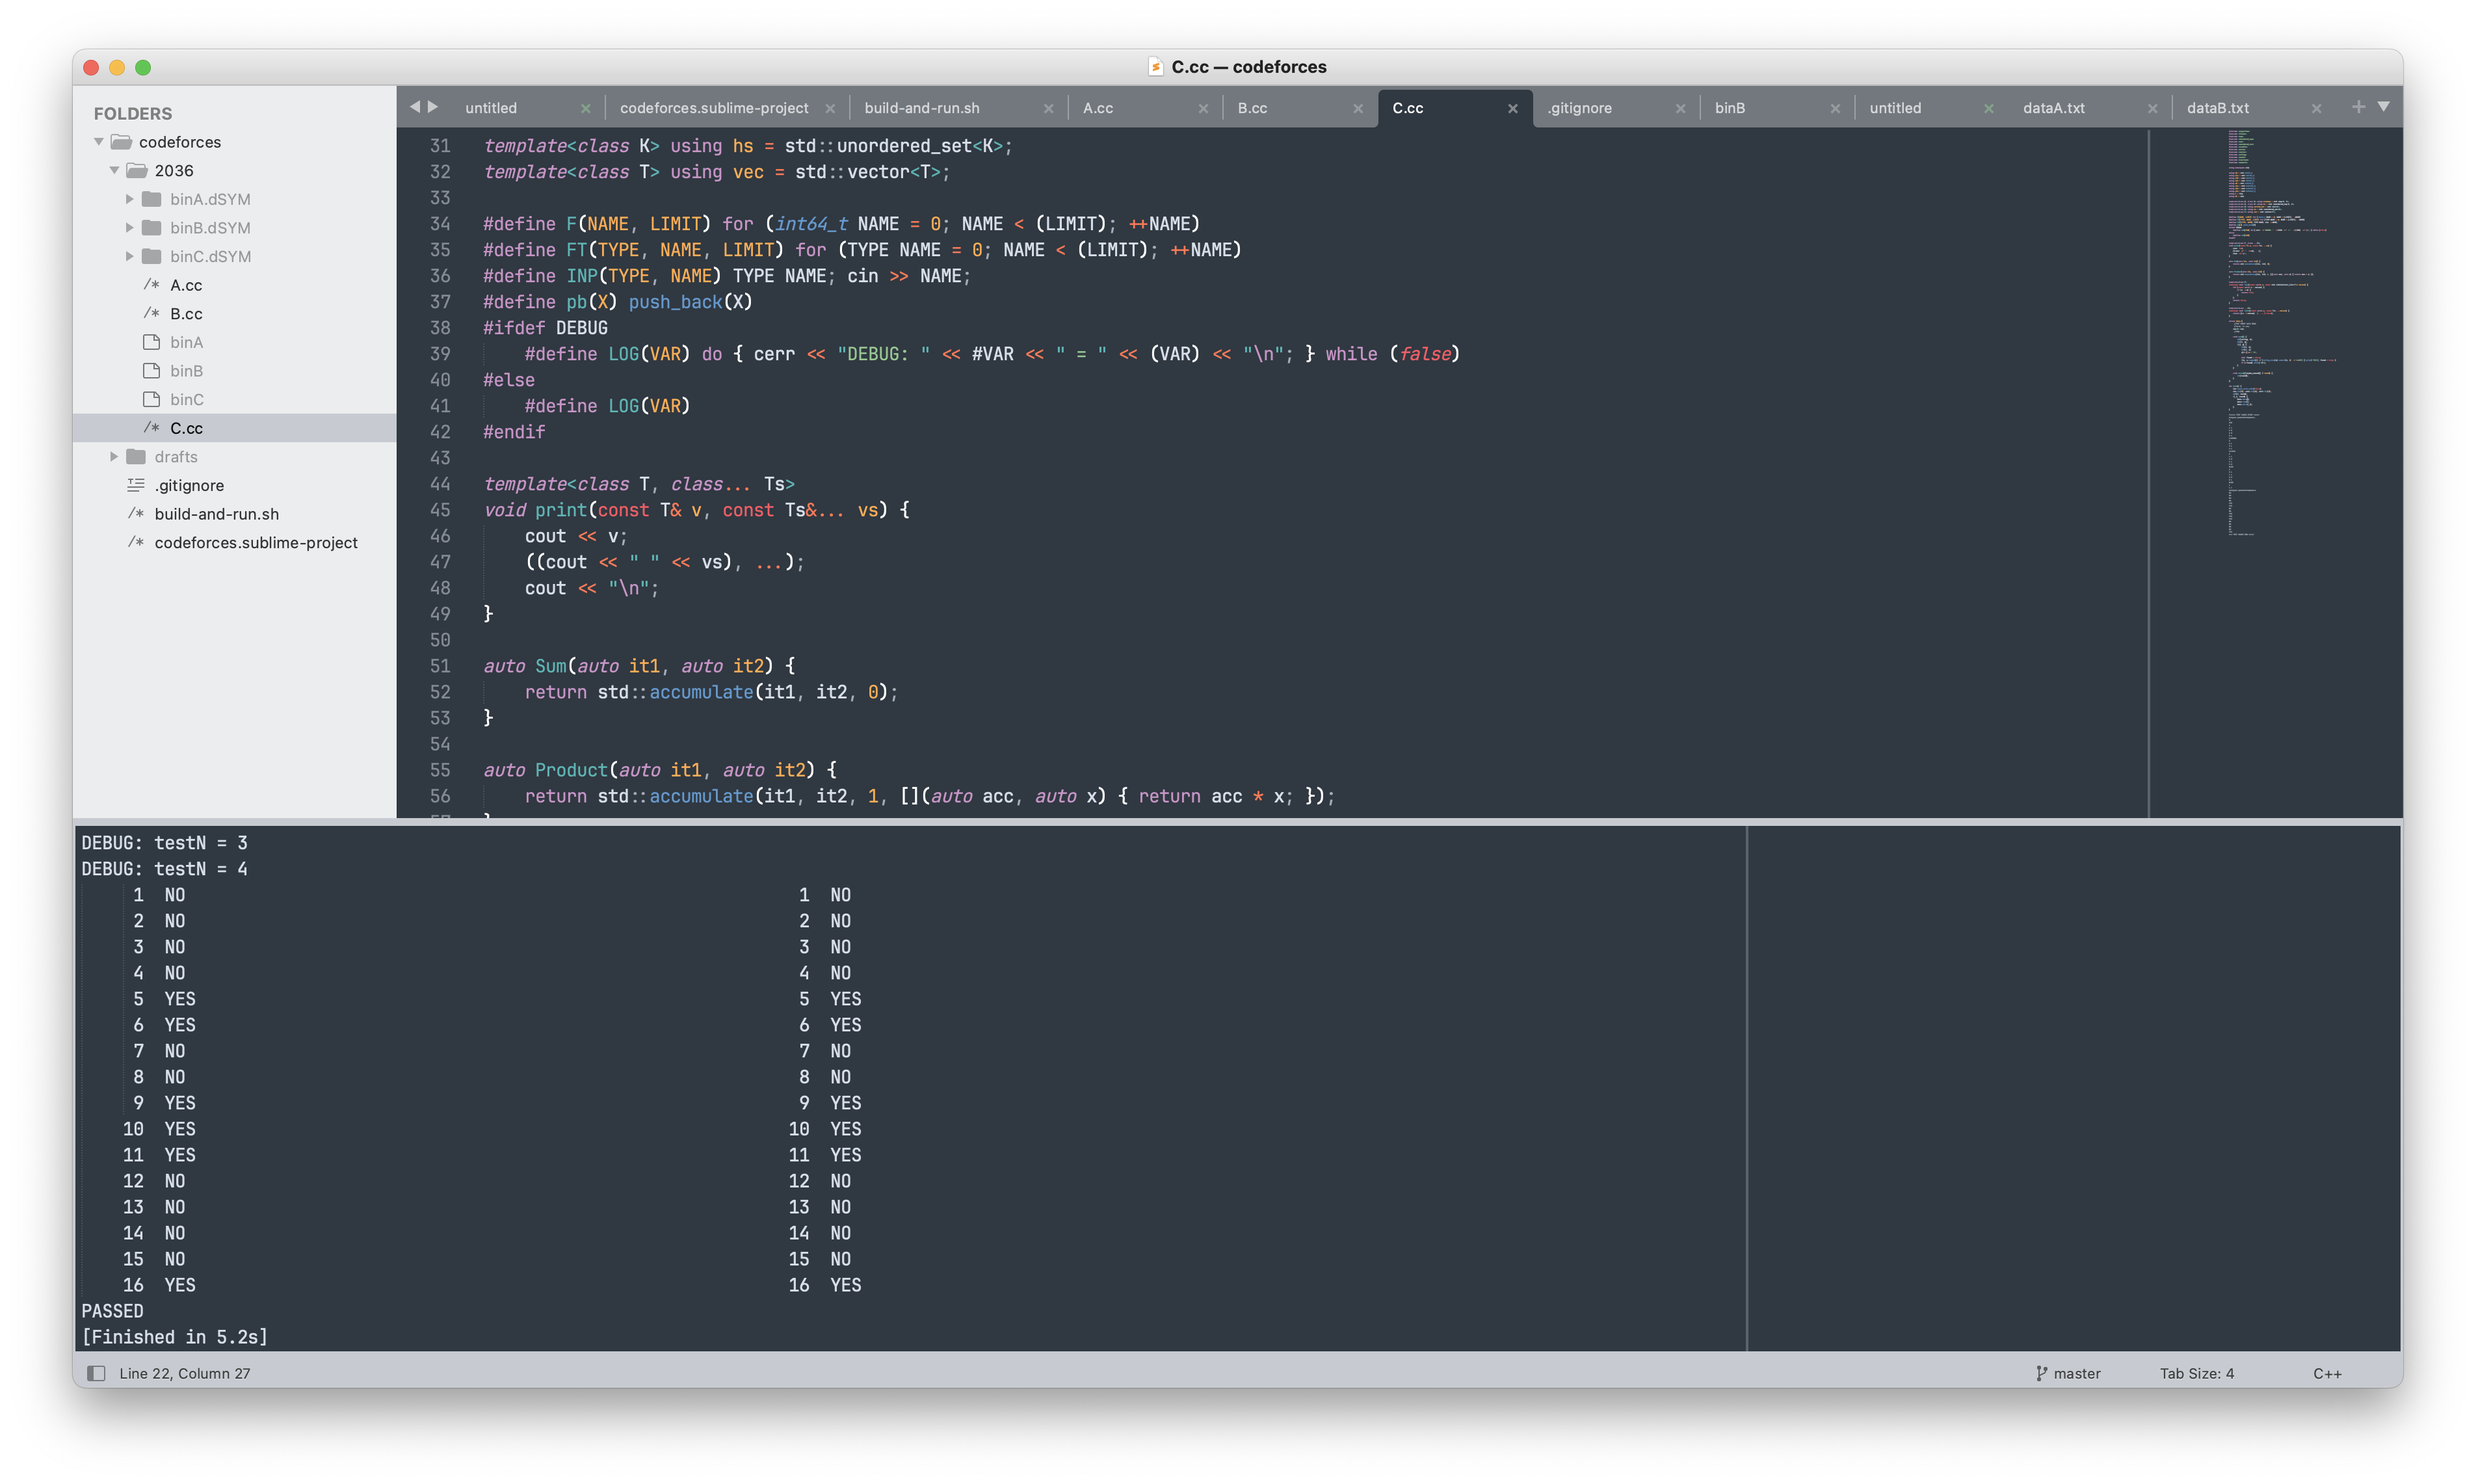This screenshot has width=2476, height=1484.
Task: Close the dataA.txt tab
Action: 2152,108
